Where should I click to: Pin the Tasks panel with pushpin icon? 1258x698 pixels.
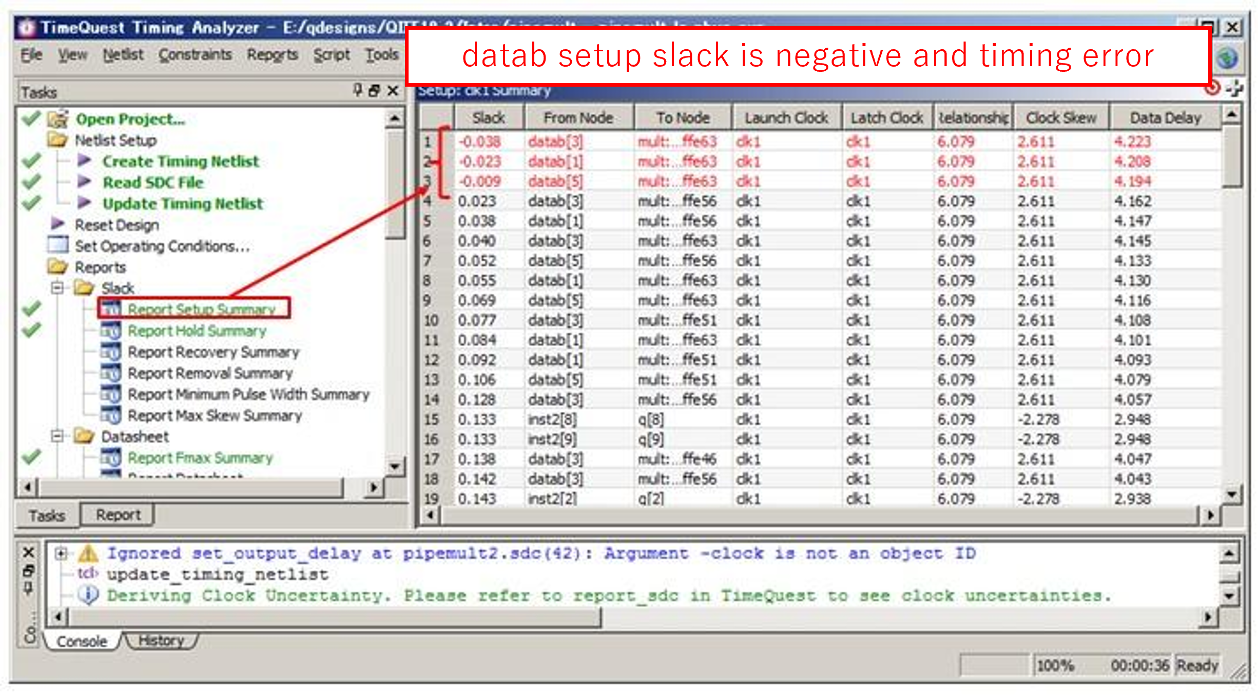tap(358, 91)
